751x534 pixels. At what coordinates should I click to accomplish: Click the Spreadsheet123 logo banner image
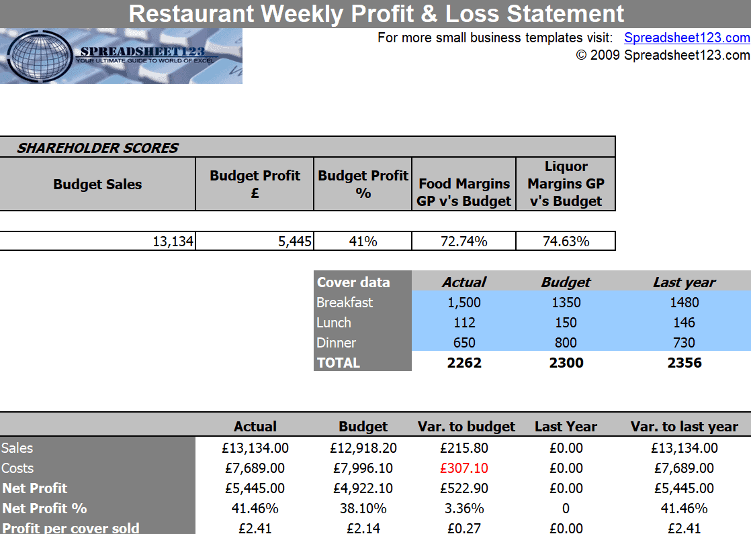[x=121, y=56]
